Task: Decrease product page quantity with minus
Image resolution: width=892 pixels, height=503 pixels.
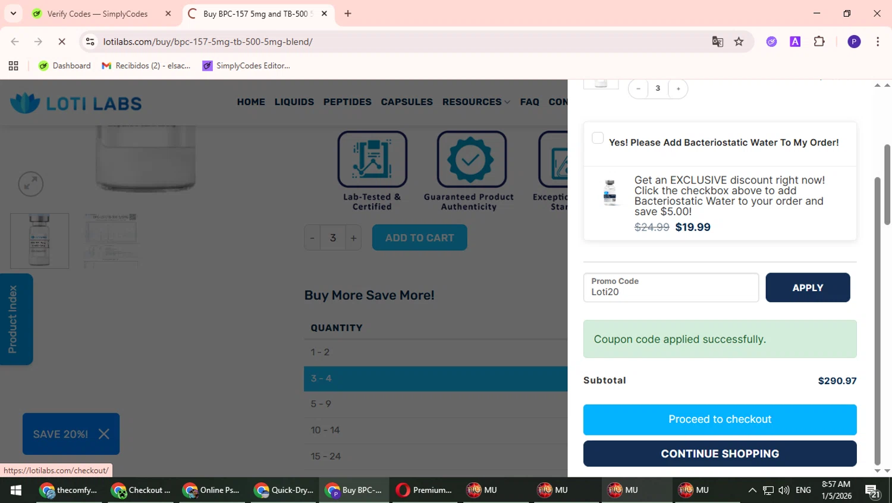Action: pos(312,238)
